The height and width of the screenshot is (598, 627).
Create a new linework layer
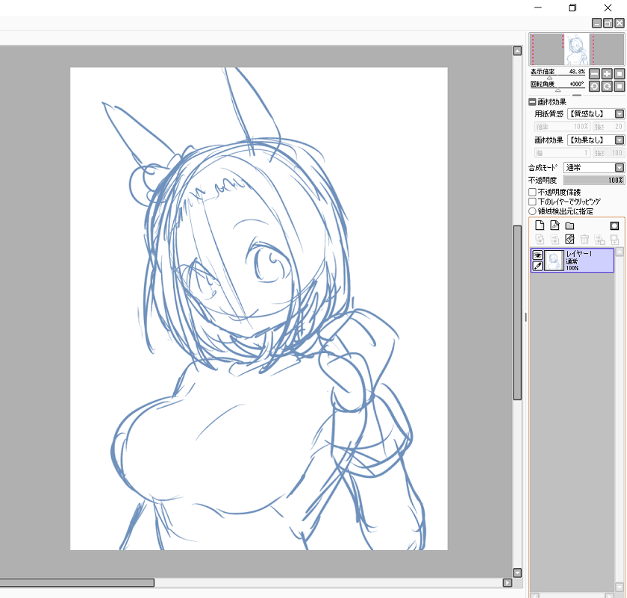pos(555,225)
